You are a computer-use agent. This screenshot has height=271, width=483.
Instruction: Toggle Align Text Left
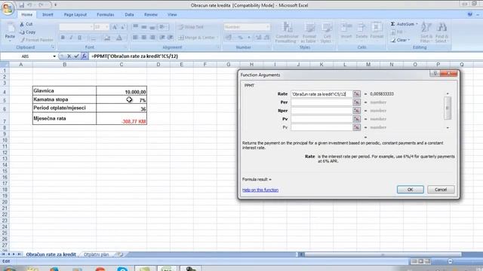pos(135,38)
